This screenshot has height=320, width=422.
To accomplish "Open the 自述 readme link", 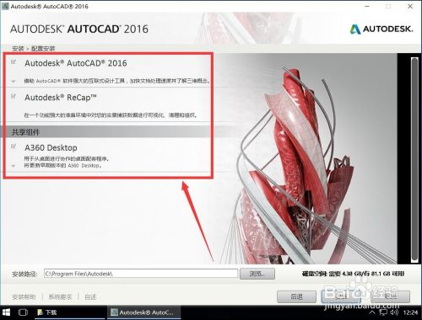I will [90, 296].
